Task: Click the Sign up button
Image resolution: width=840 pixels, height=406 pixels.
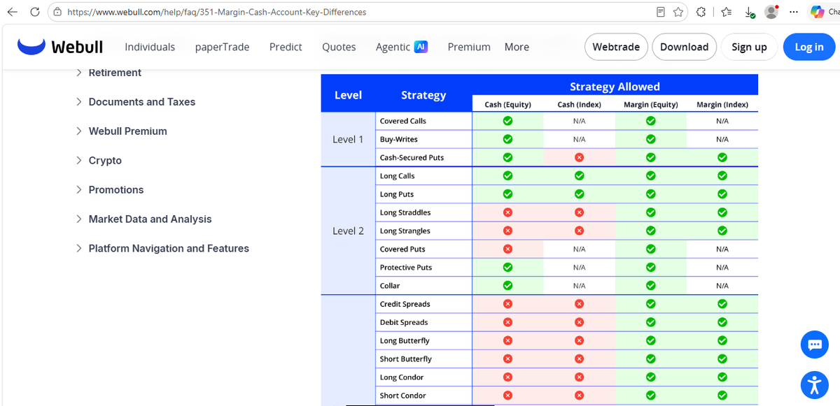Action: [x=749, y=47]
